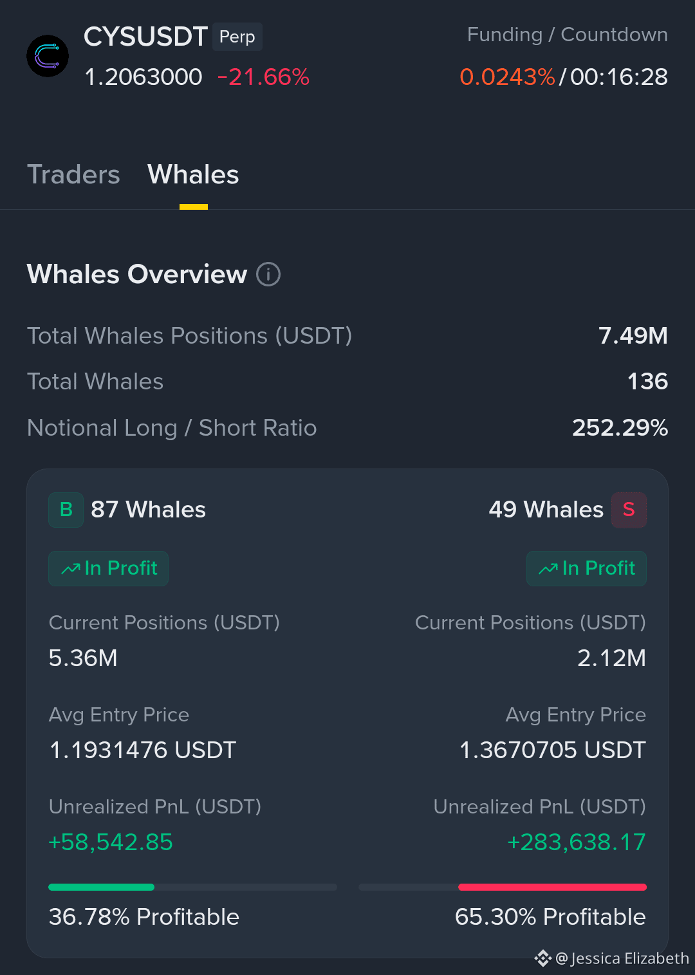Image resolution: width=695 pixels, height=975 pixels.
Task: Click the red 65.30% profitable bar
Action: tap(552, 887)
